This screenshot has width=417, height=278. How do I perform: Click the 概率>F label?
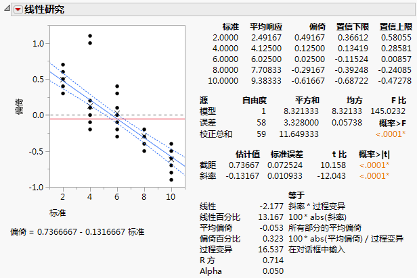[x=392, y=123]
